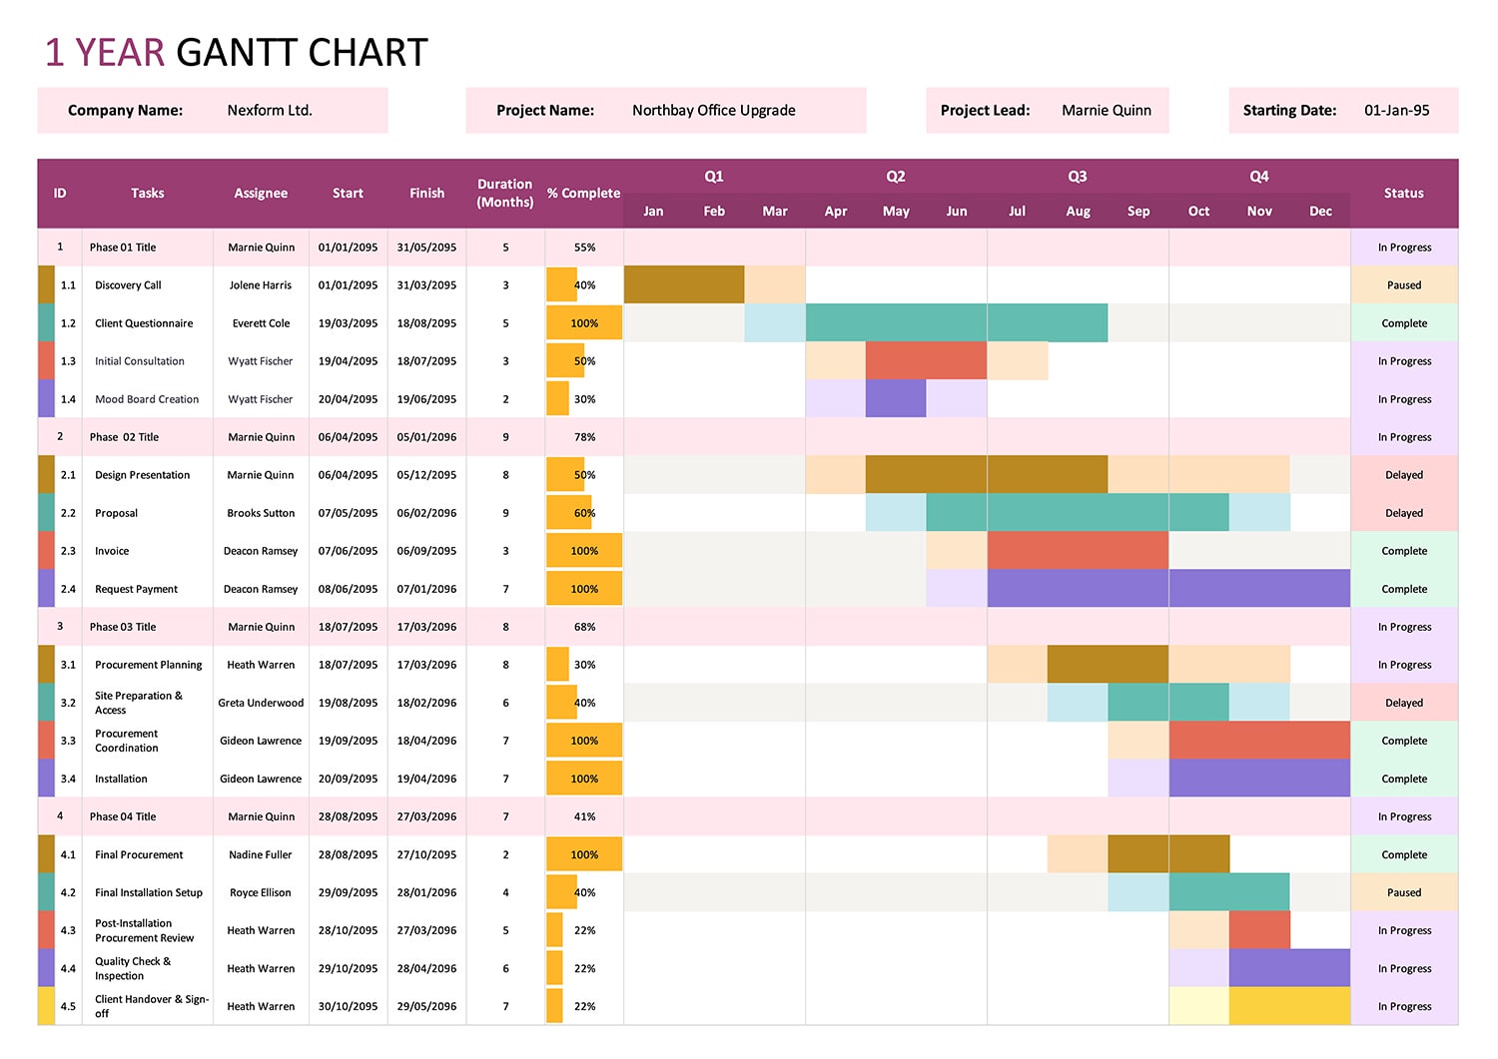Click the Q1 quarter header
The height and width of the screenshot is (1059, 1498).
coord(713,176)
